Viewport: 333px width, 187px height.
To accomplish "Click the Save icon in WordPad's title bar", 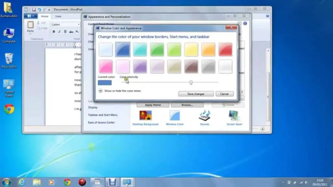I will pyautogui.click(x=34, y=9).
